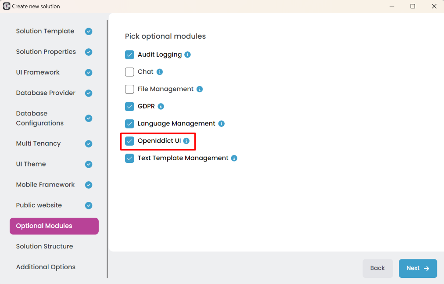444x284 pixels.
Task: Click the ABP Suite logo in title bar
Action: (x=6, y=6)
